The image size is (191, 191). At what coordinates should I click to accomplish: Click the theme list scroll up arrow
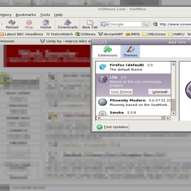[x=173, y=64]
